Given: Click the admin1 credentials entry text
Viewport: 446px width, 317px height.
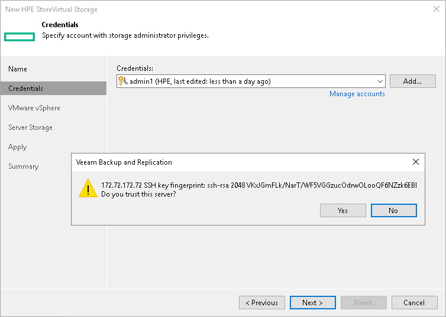Looking at the screenshot, I should (200, 81).
